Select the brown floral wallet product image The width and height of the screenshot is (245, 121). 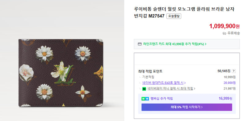(61, 73)
